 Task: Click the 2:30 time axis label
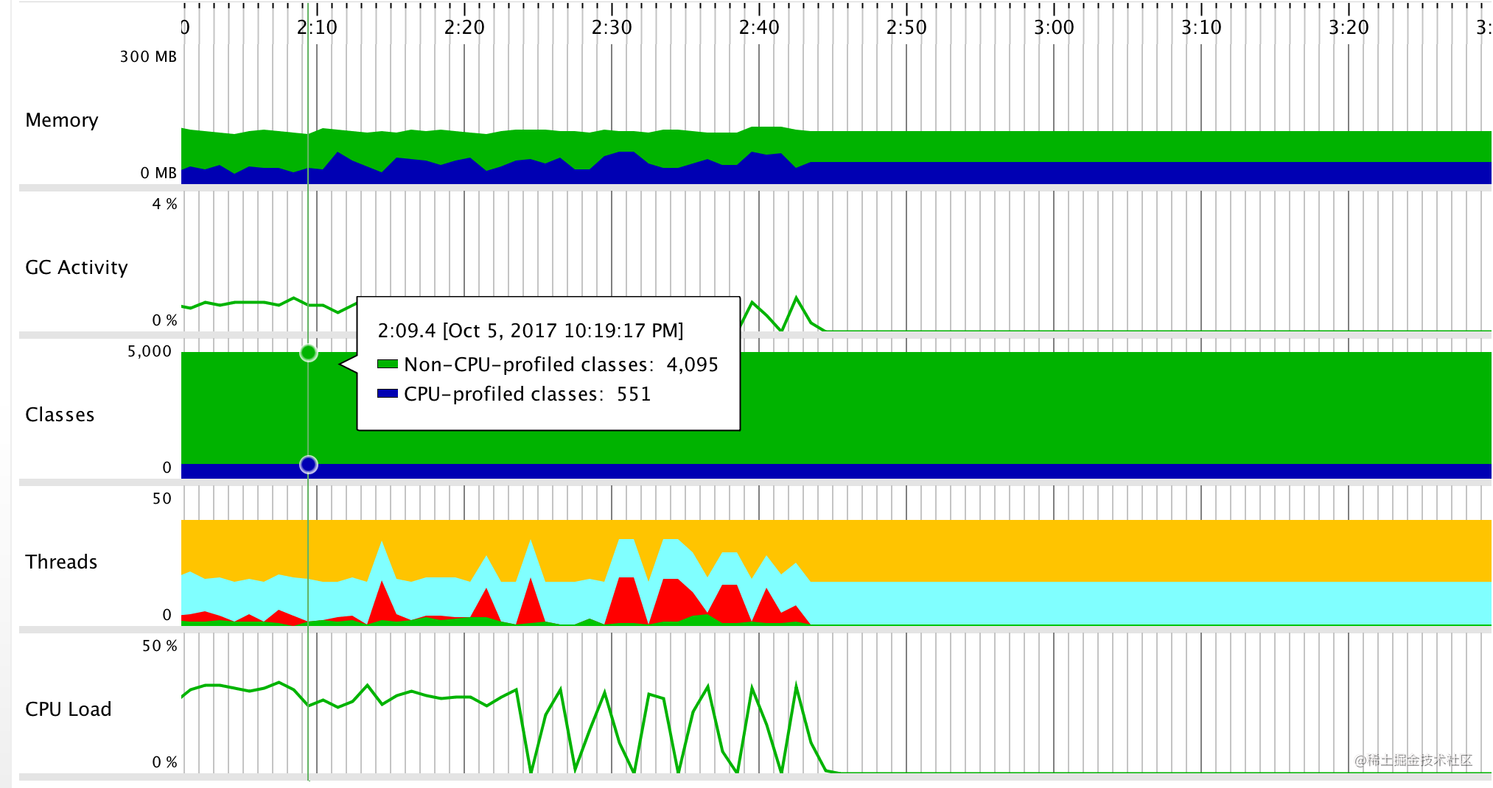(612, 28)
